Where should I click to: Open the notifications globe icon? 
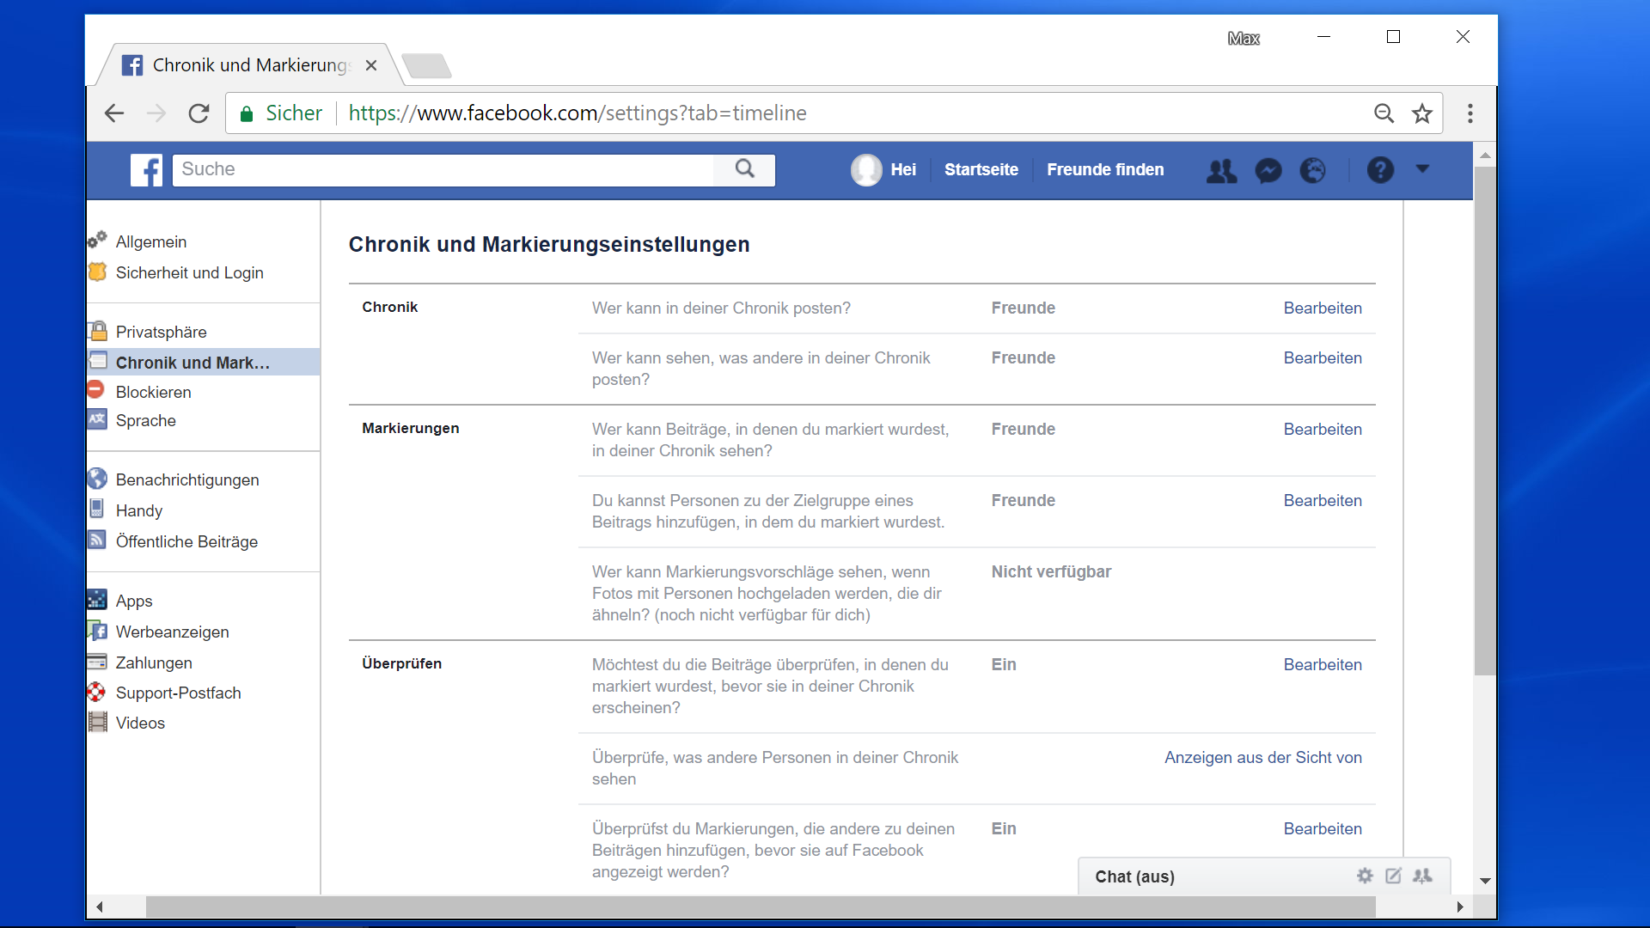click(1313, 170)
